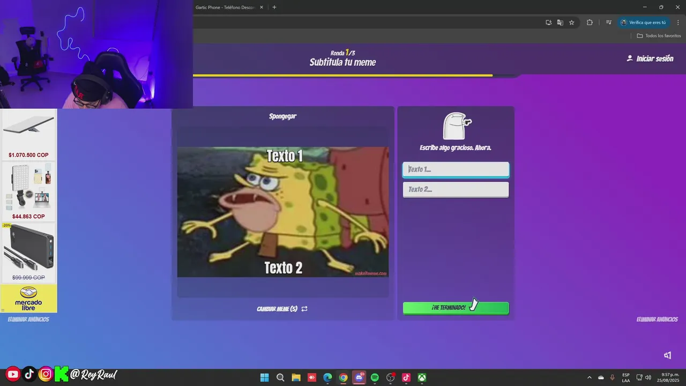Focus the Texto 1 input field

point(456,169)
